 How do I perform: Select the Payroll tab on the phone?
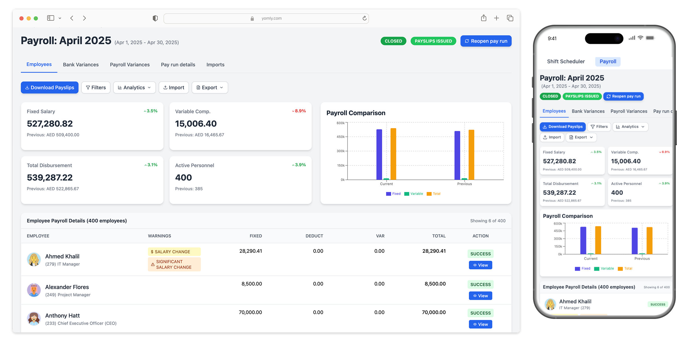tap(608, 61)
